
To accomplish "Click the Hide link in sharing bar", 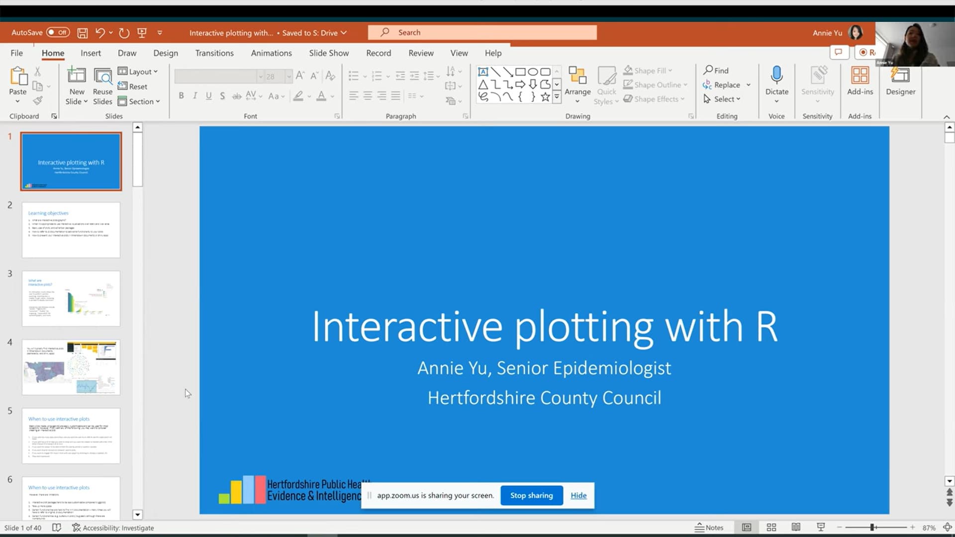I will click(578, 495).
